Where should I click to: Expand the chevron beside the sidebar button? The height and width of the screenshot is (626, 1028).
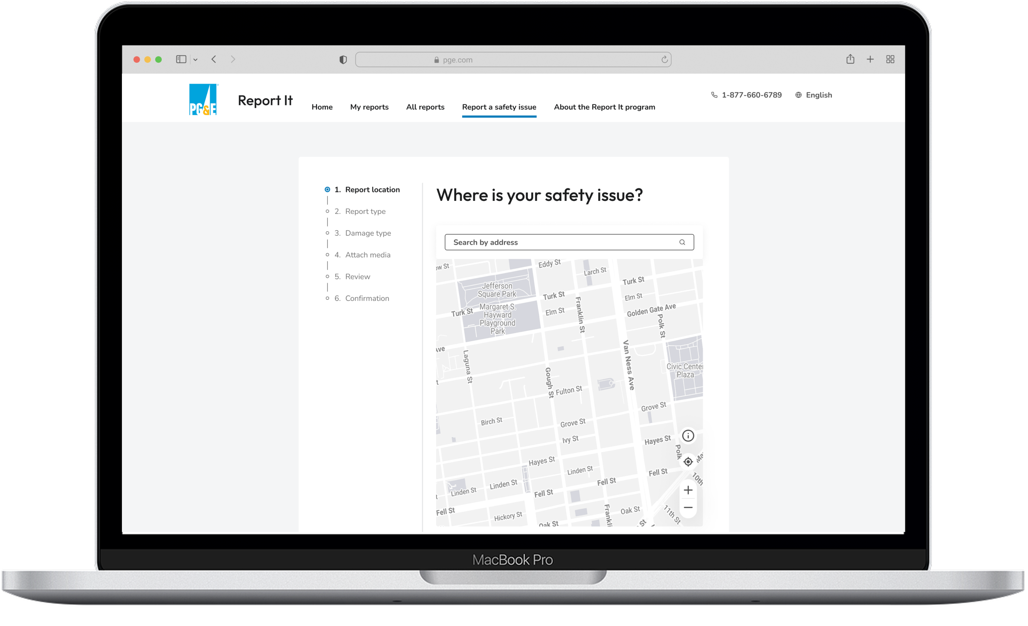[196, 59]
